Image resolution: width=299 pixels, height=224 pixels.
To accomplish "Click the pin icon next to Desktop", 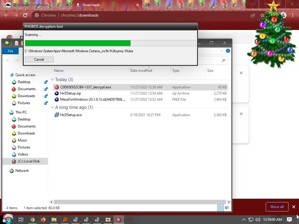I will [x=46, y=82].
